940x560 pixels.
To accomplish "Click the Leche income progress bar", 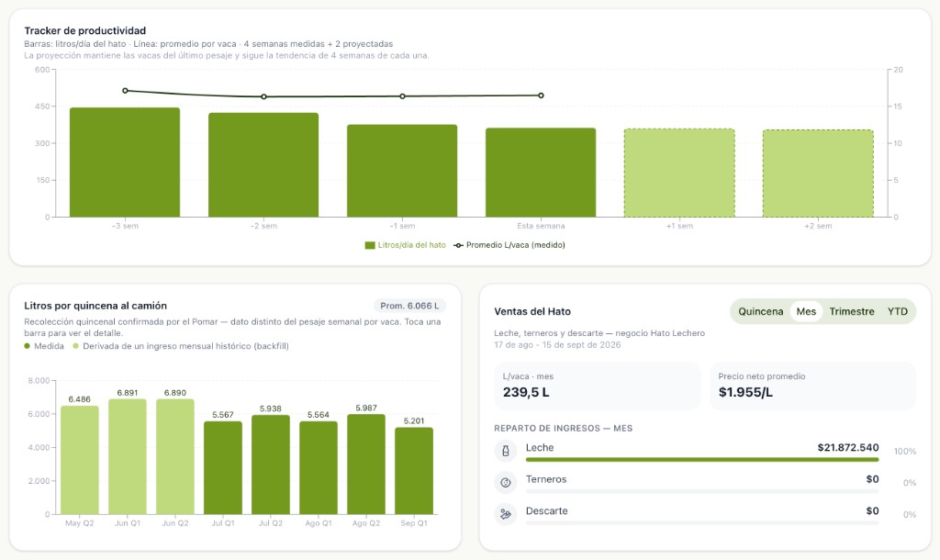I will pyautogui.click(x=702, y=460).
